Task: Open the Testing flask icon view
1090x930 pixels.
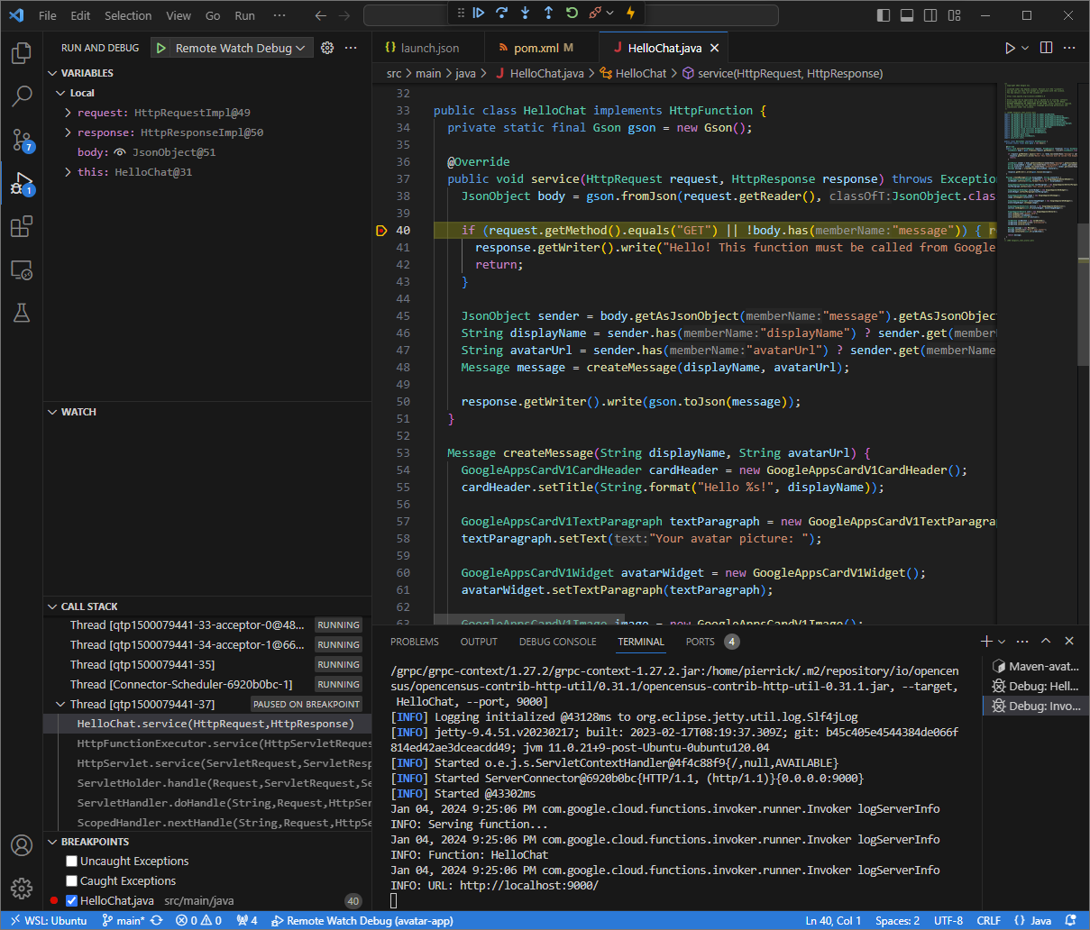Action: (22, 313)
